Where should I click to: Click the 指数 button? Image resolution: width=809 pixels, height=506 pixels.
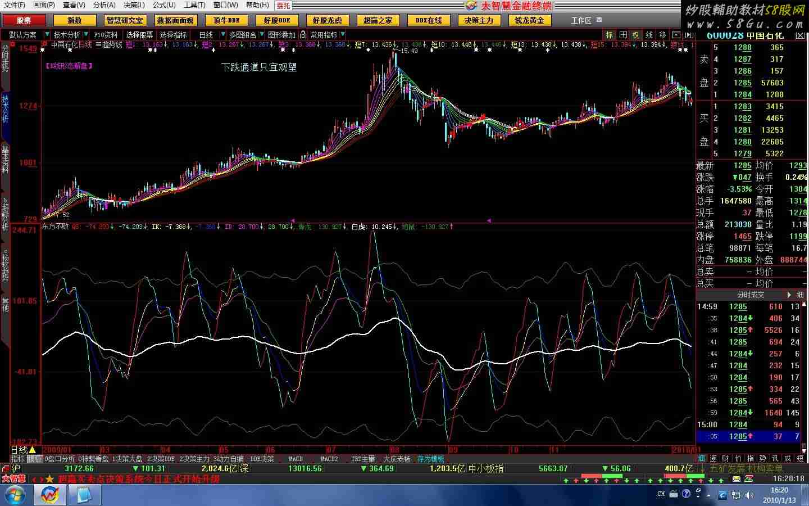click(74, 20)
